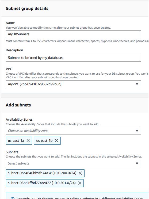
Task: Open the VPC dropdown arrow
Action: tap(137, 84)
